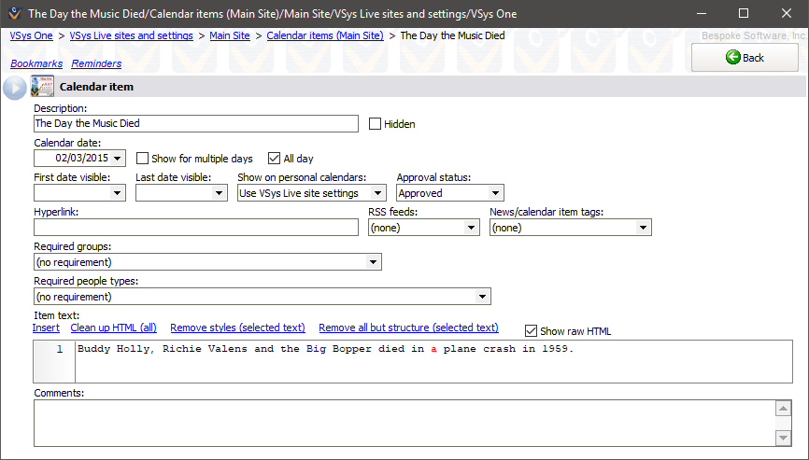Expand the RSS feeds dropdown
This screenshot has height=460, width=809.
pos(472,228)
